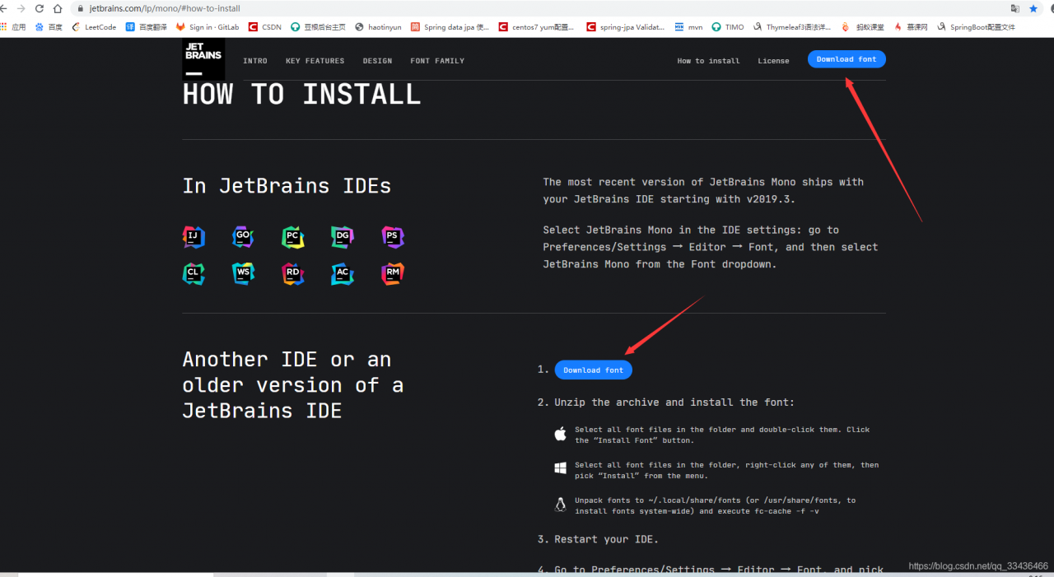Click the 'HOW TO INSTALL' heading
1054x577 pixels.
(x=301, y=95)
